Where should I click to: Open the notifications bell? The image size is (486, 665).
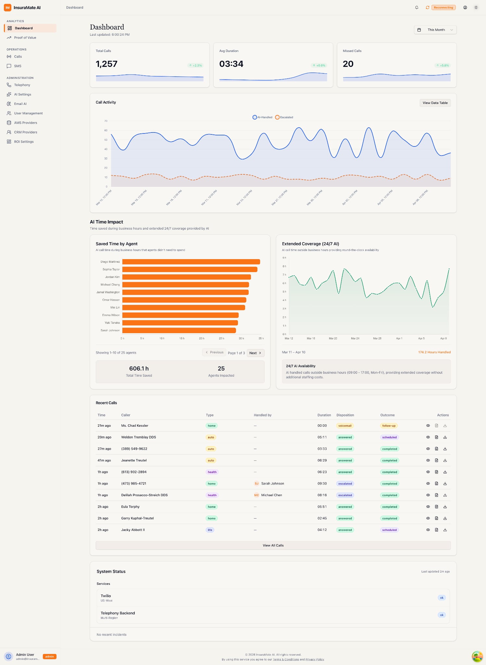[417, 7]
